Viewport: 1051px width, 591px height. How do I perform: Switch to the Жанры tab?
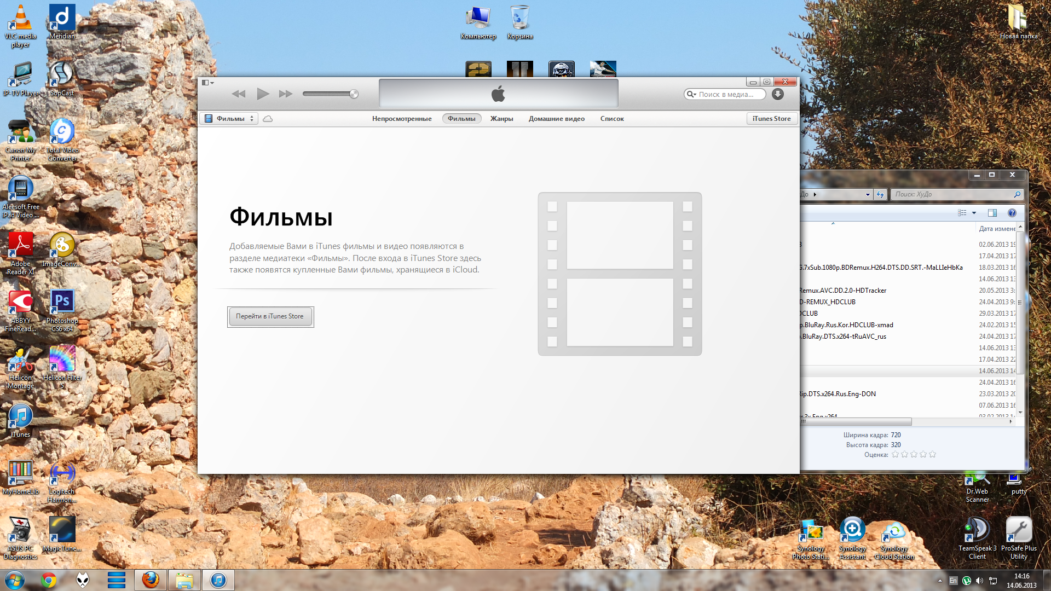(501, 119)
